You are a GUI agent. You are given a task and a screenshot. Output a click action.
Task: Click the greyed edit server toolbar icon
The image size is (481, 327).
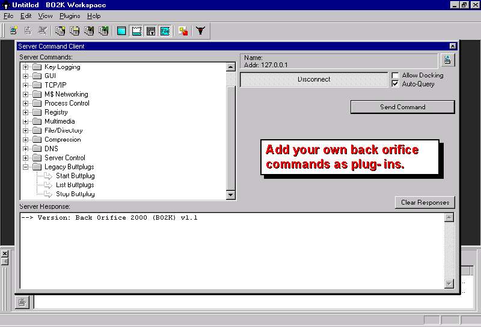tap(28, 31)
